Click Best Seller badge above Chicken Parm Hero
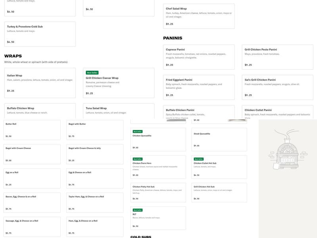The width and height of the screenshot is (317, 238). 137,159
